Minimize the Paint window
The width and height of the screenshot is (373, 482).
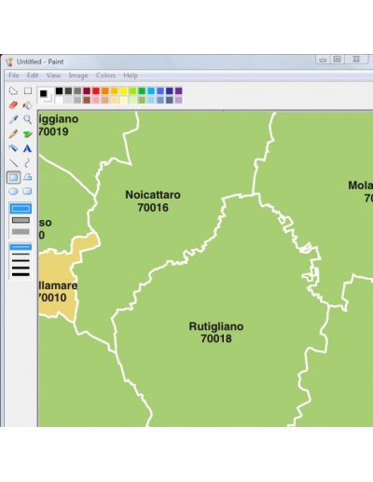pos(323,60)
